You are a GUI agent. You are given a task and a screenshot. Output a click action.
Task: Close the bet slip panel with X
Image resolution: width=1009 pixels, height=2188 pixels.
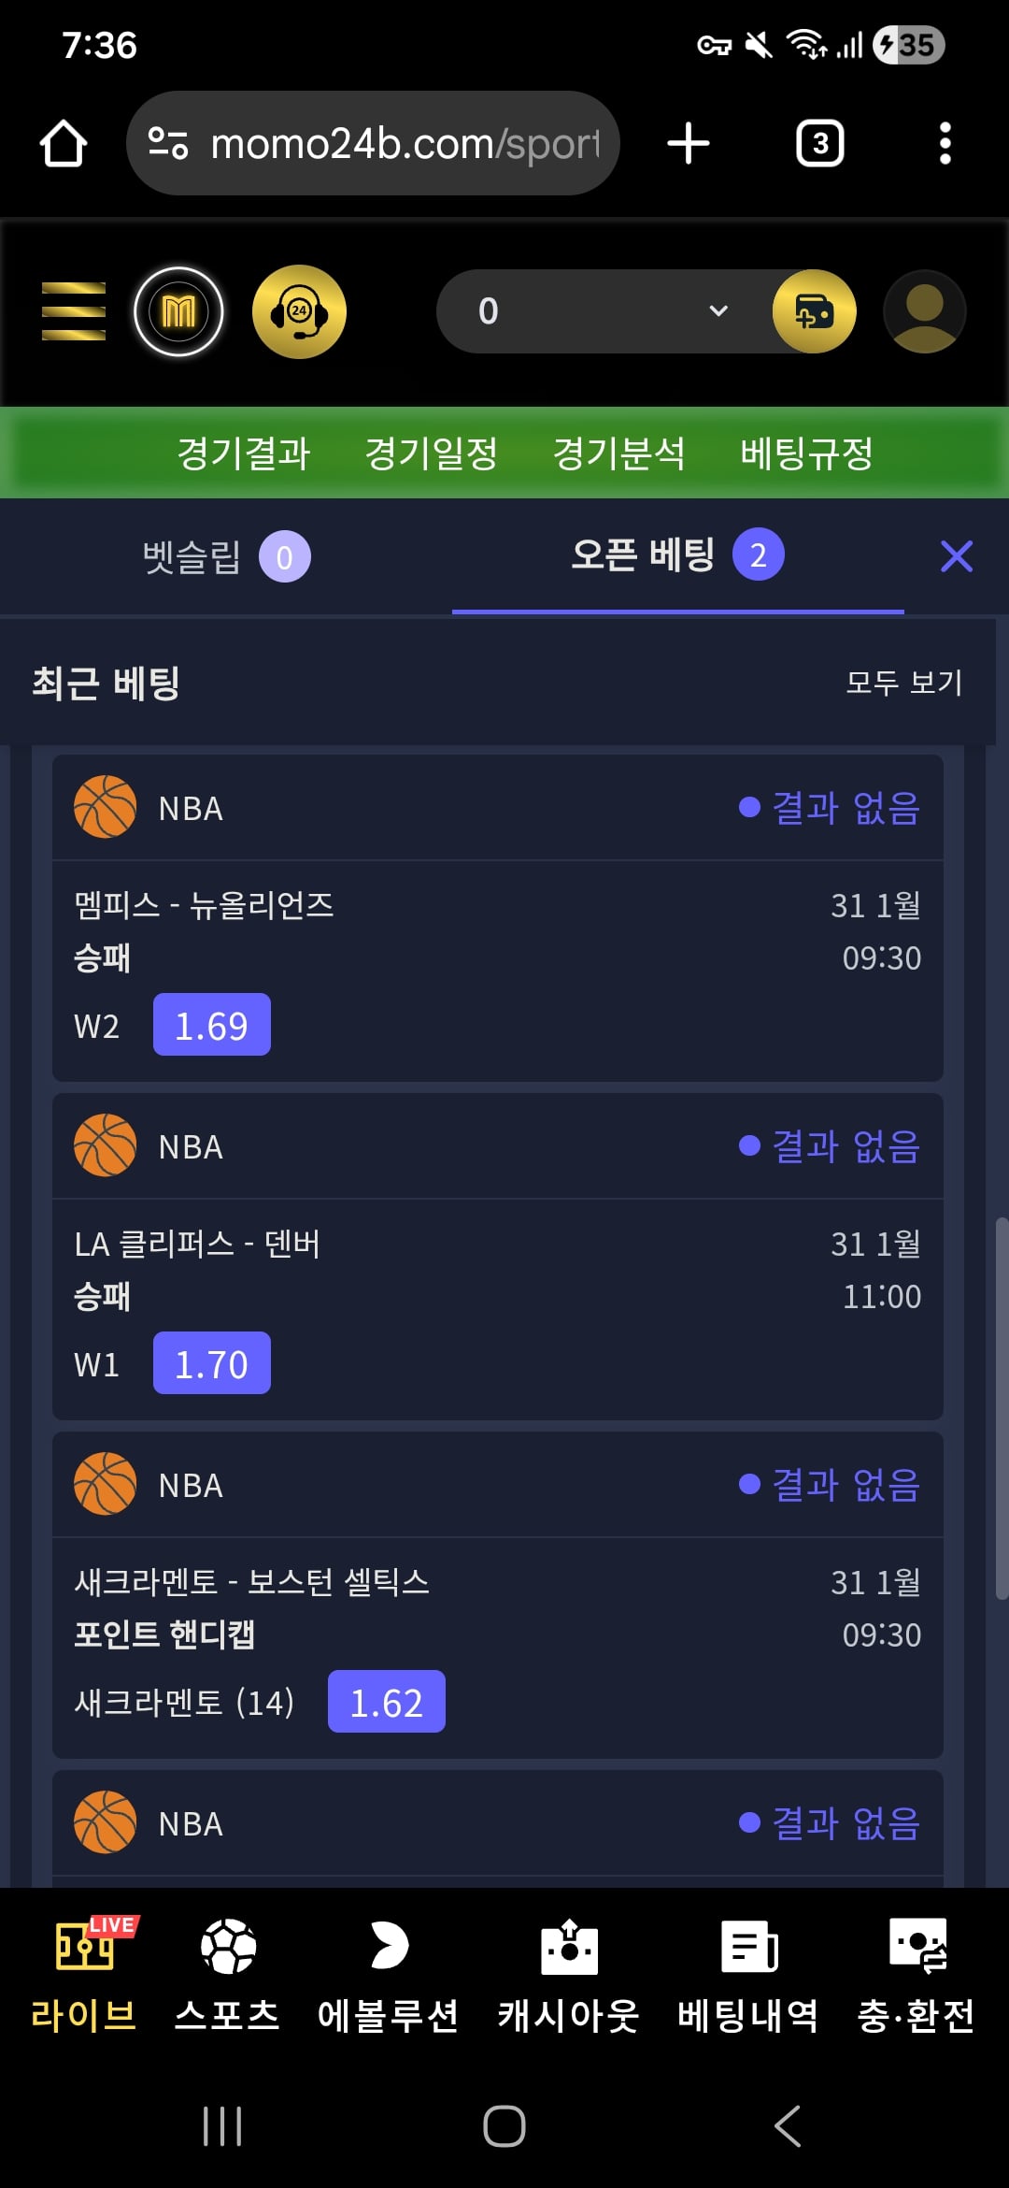(957, 556)
